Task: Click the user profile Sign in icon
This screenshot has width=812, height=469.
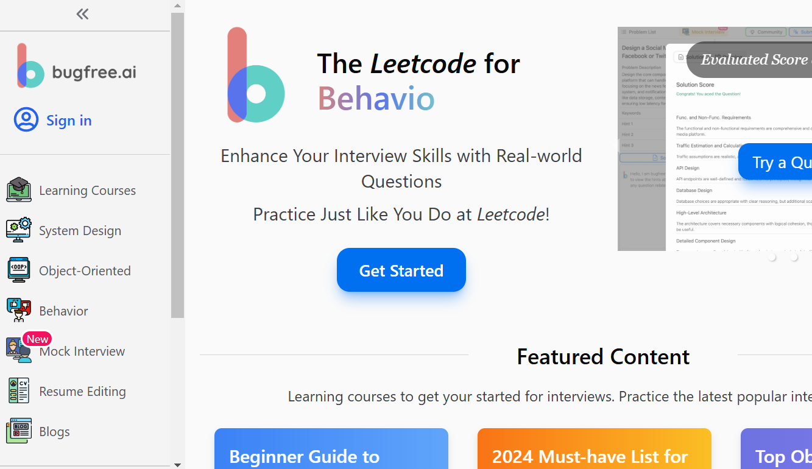Action: click(x=26, y=120)
